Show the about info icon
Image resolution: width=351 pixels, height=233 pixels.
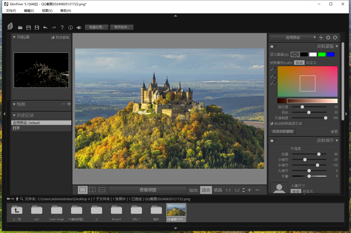click(x=71, y=28)
